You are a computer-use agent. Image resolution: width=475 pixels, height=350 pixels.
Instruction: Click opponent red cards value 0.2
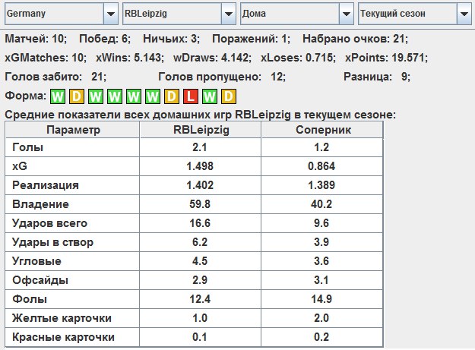(x=321, y=337)
